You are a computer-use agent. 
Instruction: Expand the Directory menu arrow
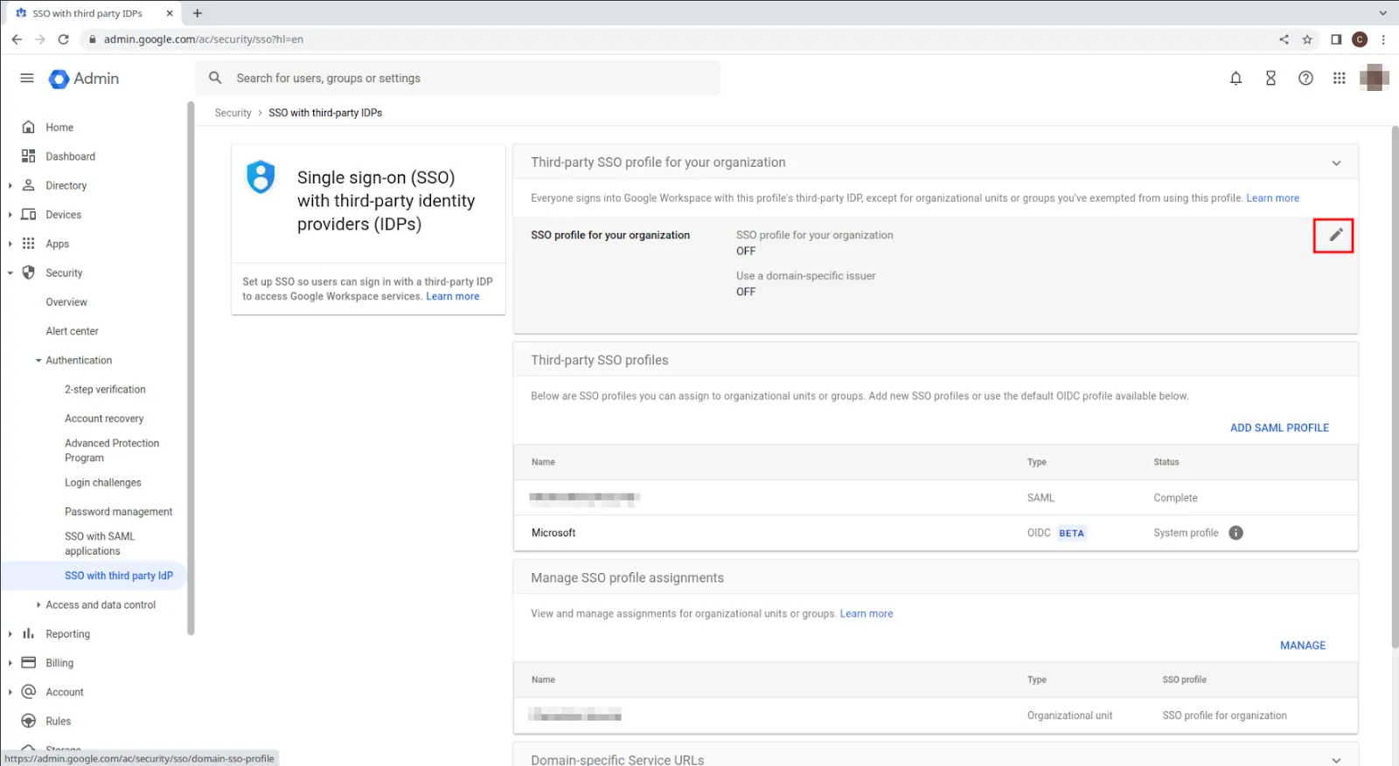10,185
